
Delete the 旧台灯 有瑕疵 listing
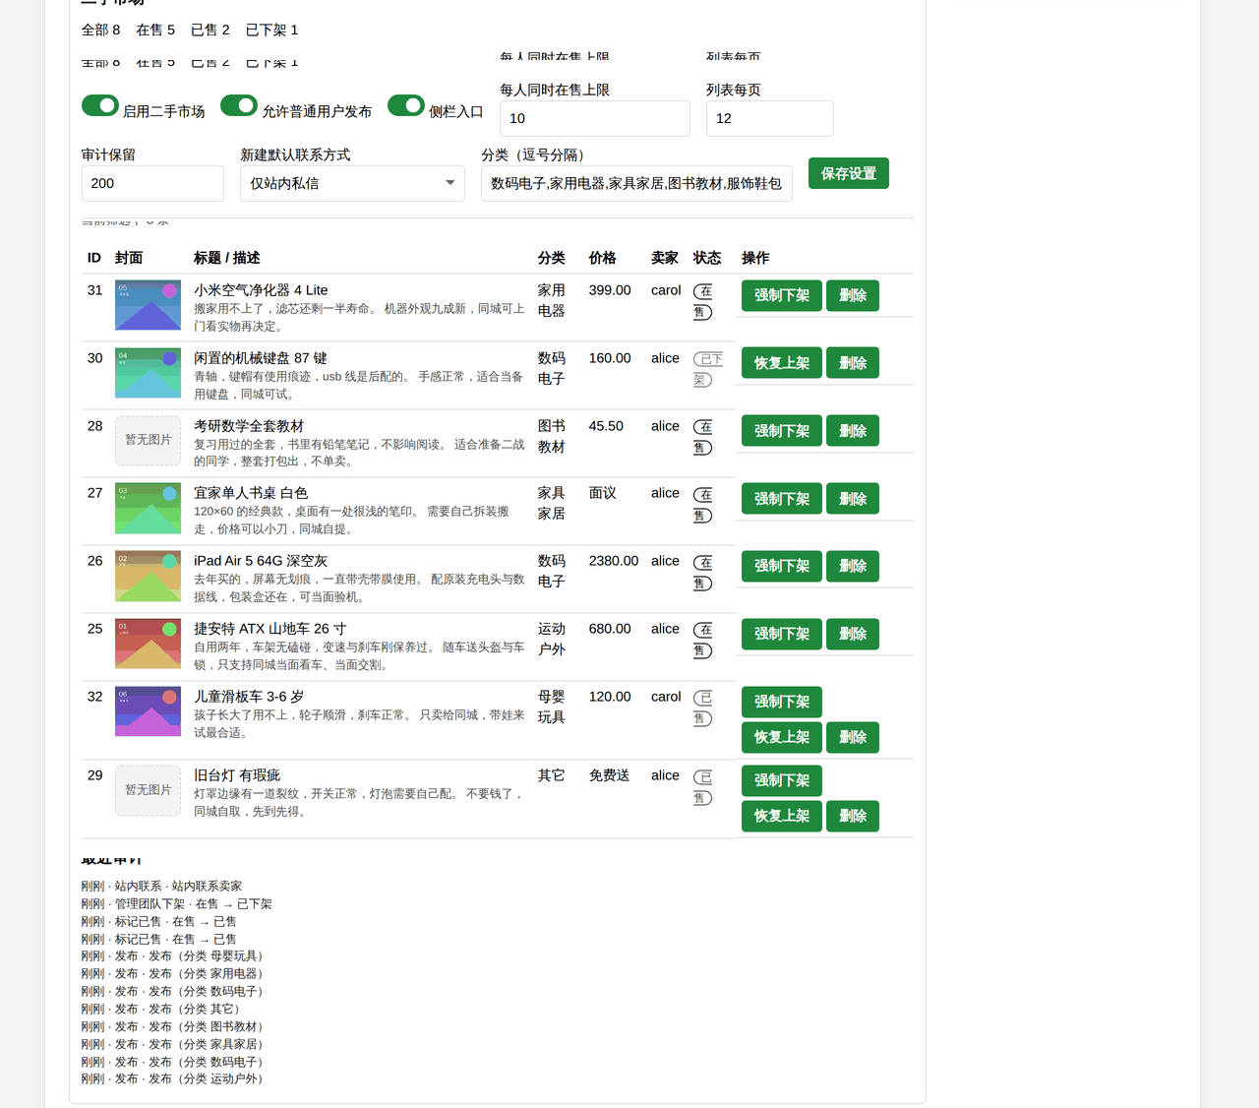(853, 816)
